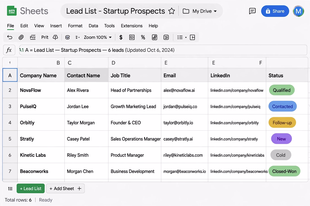The width and height of the screenshot is (310, 206).
Task: Click the green Sheets logo icon
Action: click(x=12, y=11)
